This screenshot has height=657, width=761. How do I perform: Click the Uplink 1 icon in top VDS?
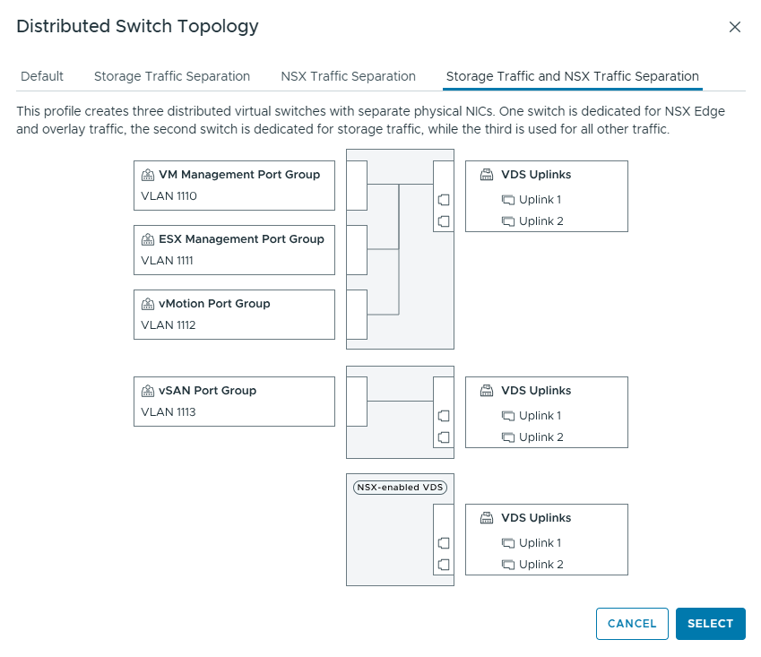pyautogui.click(x=508, y=200)
